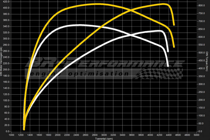Click the yellow torque curve peak near 2800 rpm
Screen dimensions: 210x140
click(95, 4)
